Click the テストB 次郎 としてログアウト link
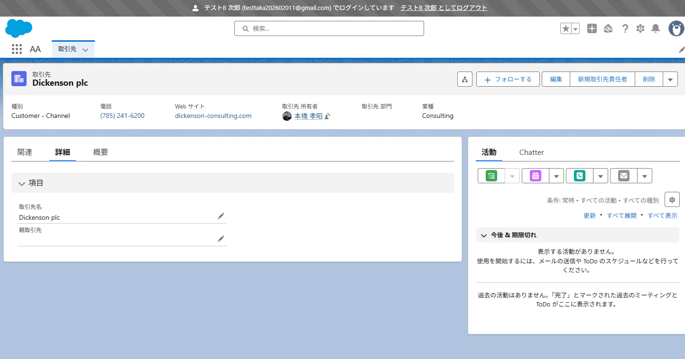The height and width of the screenshot is (359, 685). click(x=444, y=8)
